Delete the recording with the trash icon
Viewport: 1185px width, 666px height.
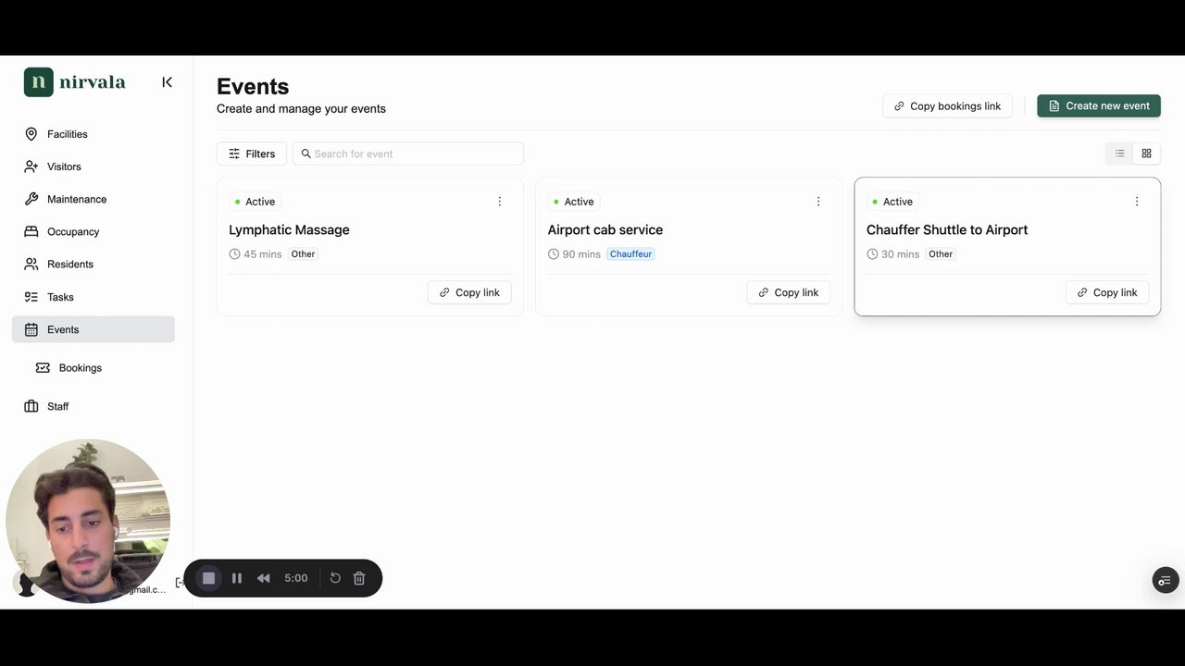[x=359, y=578]
